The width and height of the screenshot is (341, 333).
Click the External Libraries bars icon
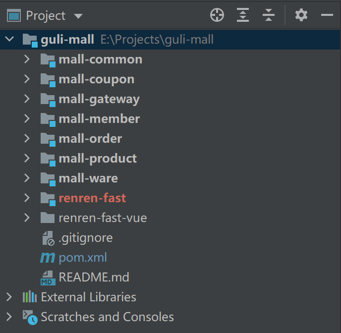[30, 297]
